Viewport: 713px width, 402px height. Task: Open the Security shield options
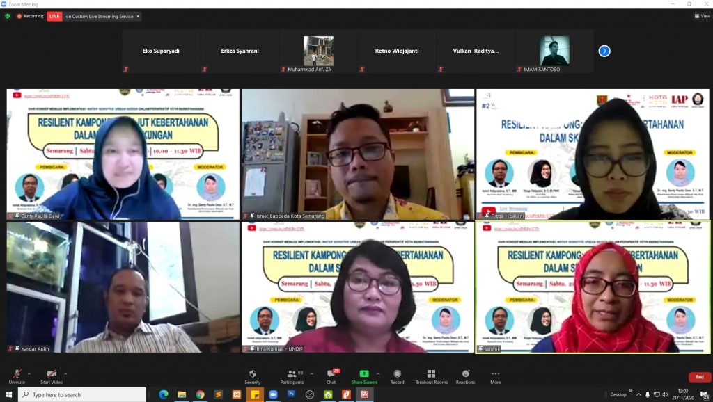(x=252, y=376)
